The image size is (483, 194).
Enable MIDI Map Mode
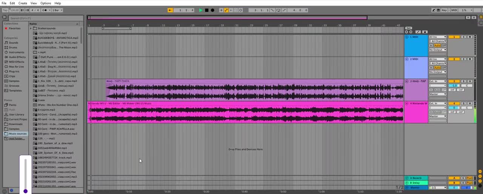pyautogui.click(x=454, y=10)
